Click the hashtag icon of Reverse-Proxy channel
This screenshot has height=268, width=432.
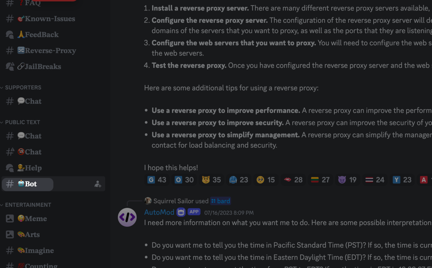[x=10, y=50]
